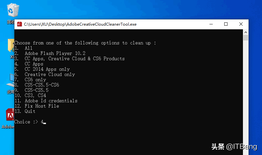Click the option '1. All'
The height and width of the screenshot is (155, 262).
[23, 48]
